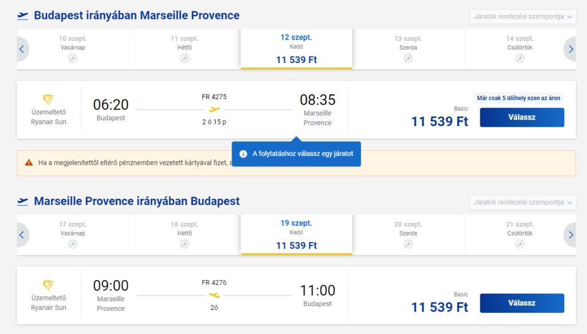Viewport: 587px width, 334px height.
Task: Select the 10 szept. Vasárnap date tab
Action: (x=73, y=49)
